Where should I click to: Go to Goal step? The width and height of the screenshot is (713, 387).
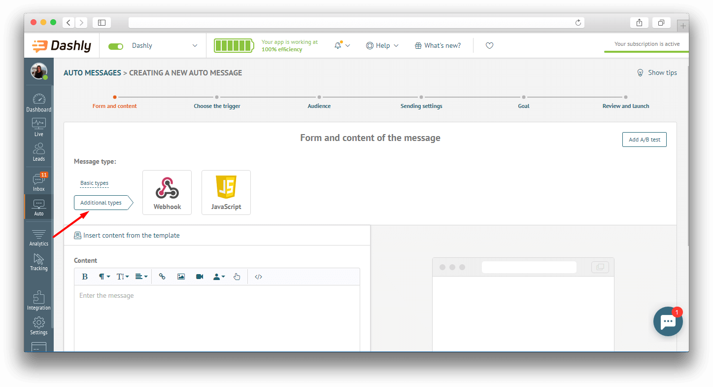(x=524, y=106)
